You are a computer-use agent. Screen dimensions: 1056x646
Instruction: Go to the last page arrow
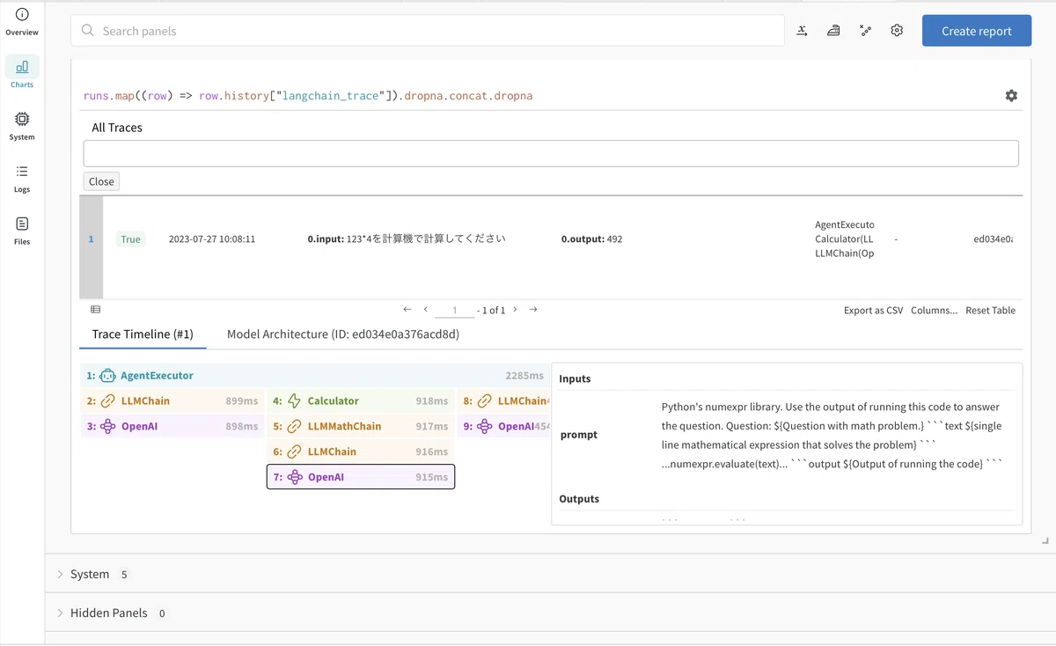click(533, 310)
